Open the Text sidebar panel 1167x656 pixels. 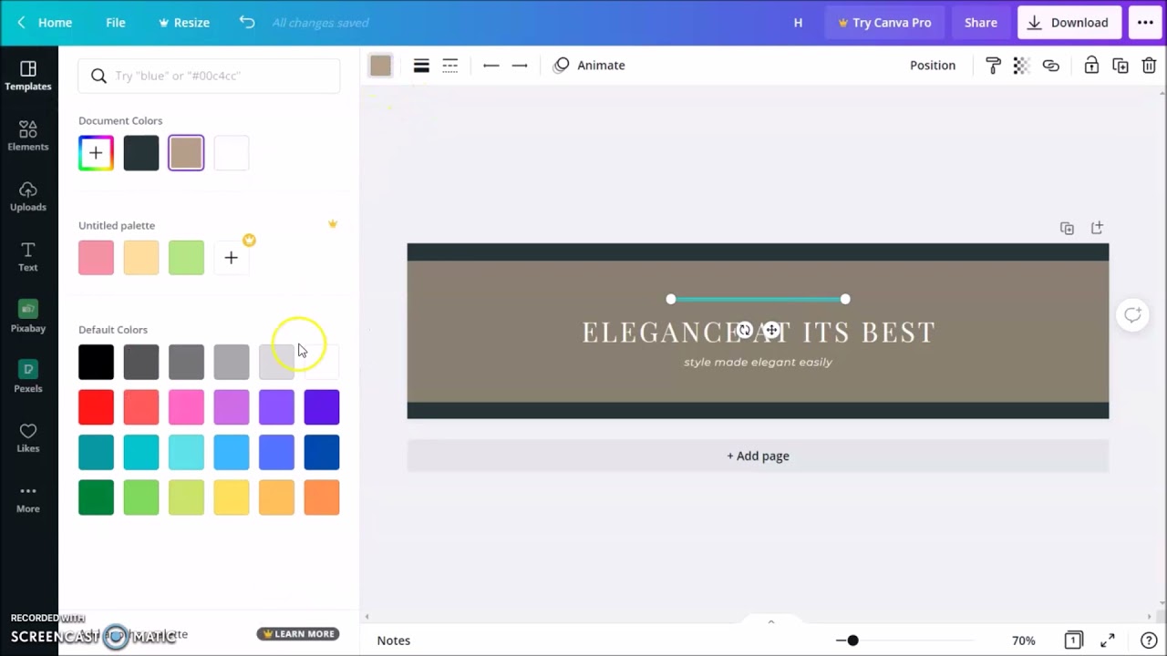click(28, 257)
